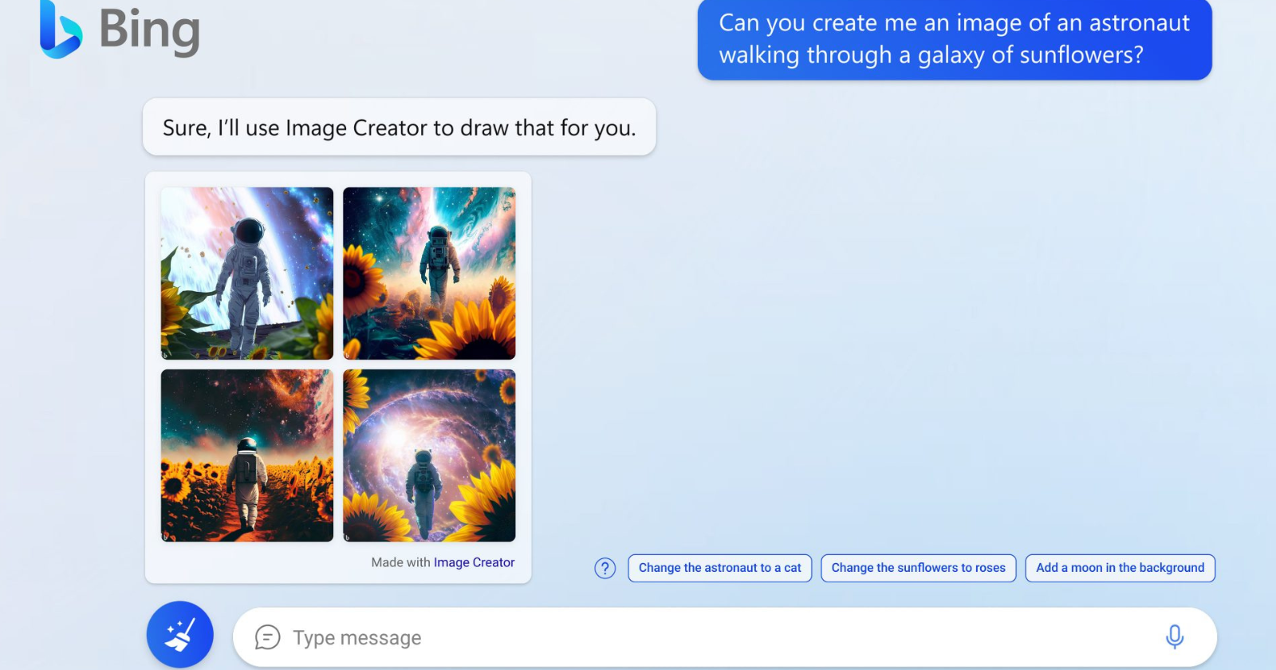Click the chat bubble icon in message box

[x=267, y=637]
